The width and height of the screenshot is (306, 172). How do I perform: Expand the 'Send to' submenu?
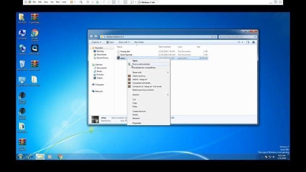(136, 94)
